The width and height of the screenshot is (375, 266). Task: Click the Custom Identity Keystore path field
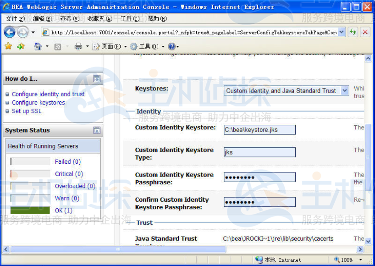[259, 130]
